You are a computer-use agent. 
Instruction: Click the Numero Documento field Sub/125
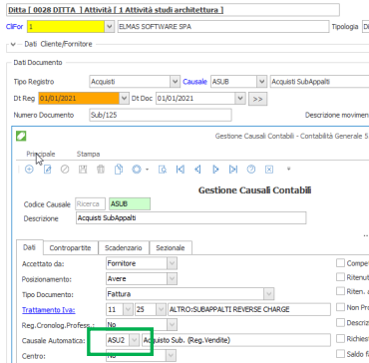pyautogui.click(x=161, y=115)
